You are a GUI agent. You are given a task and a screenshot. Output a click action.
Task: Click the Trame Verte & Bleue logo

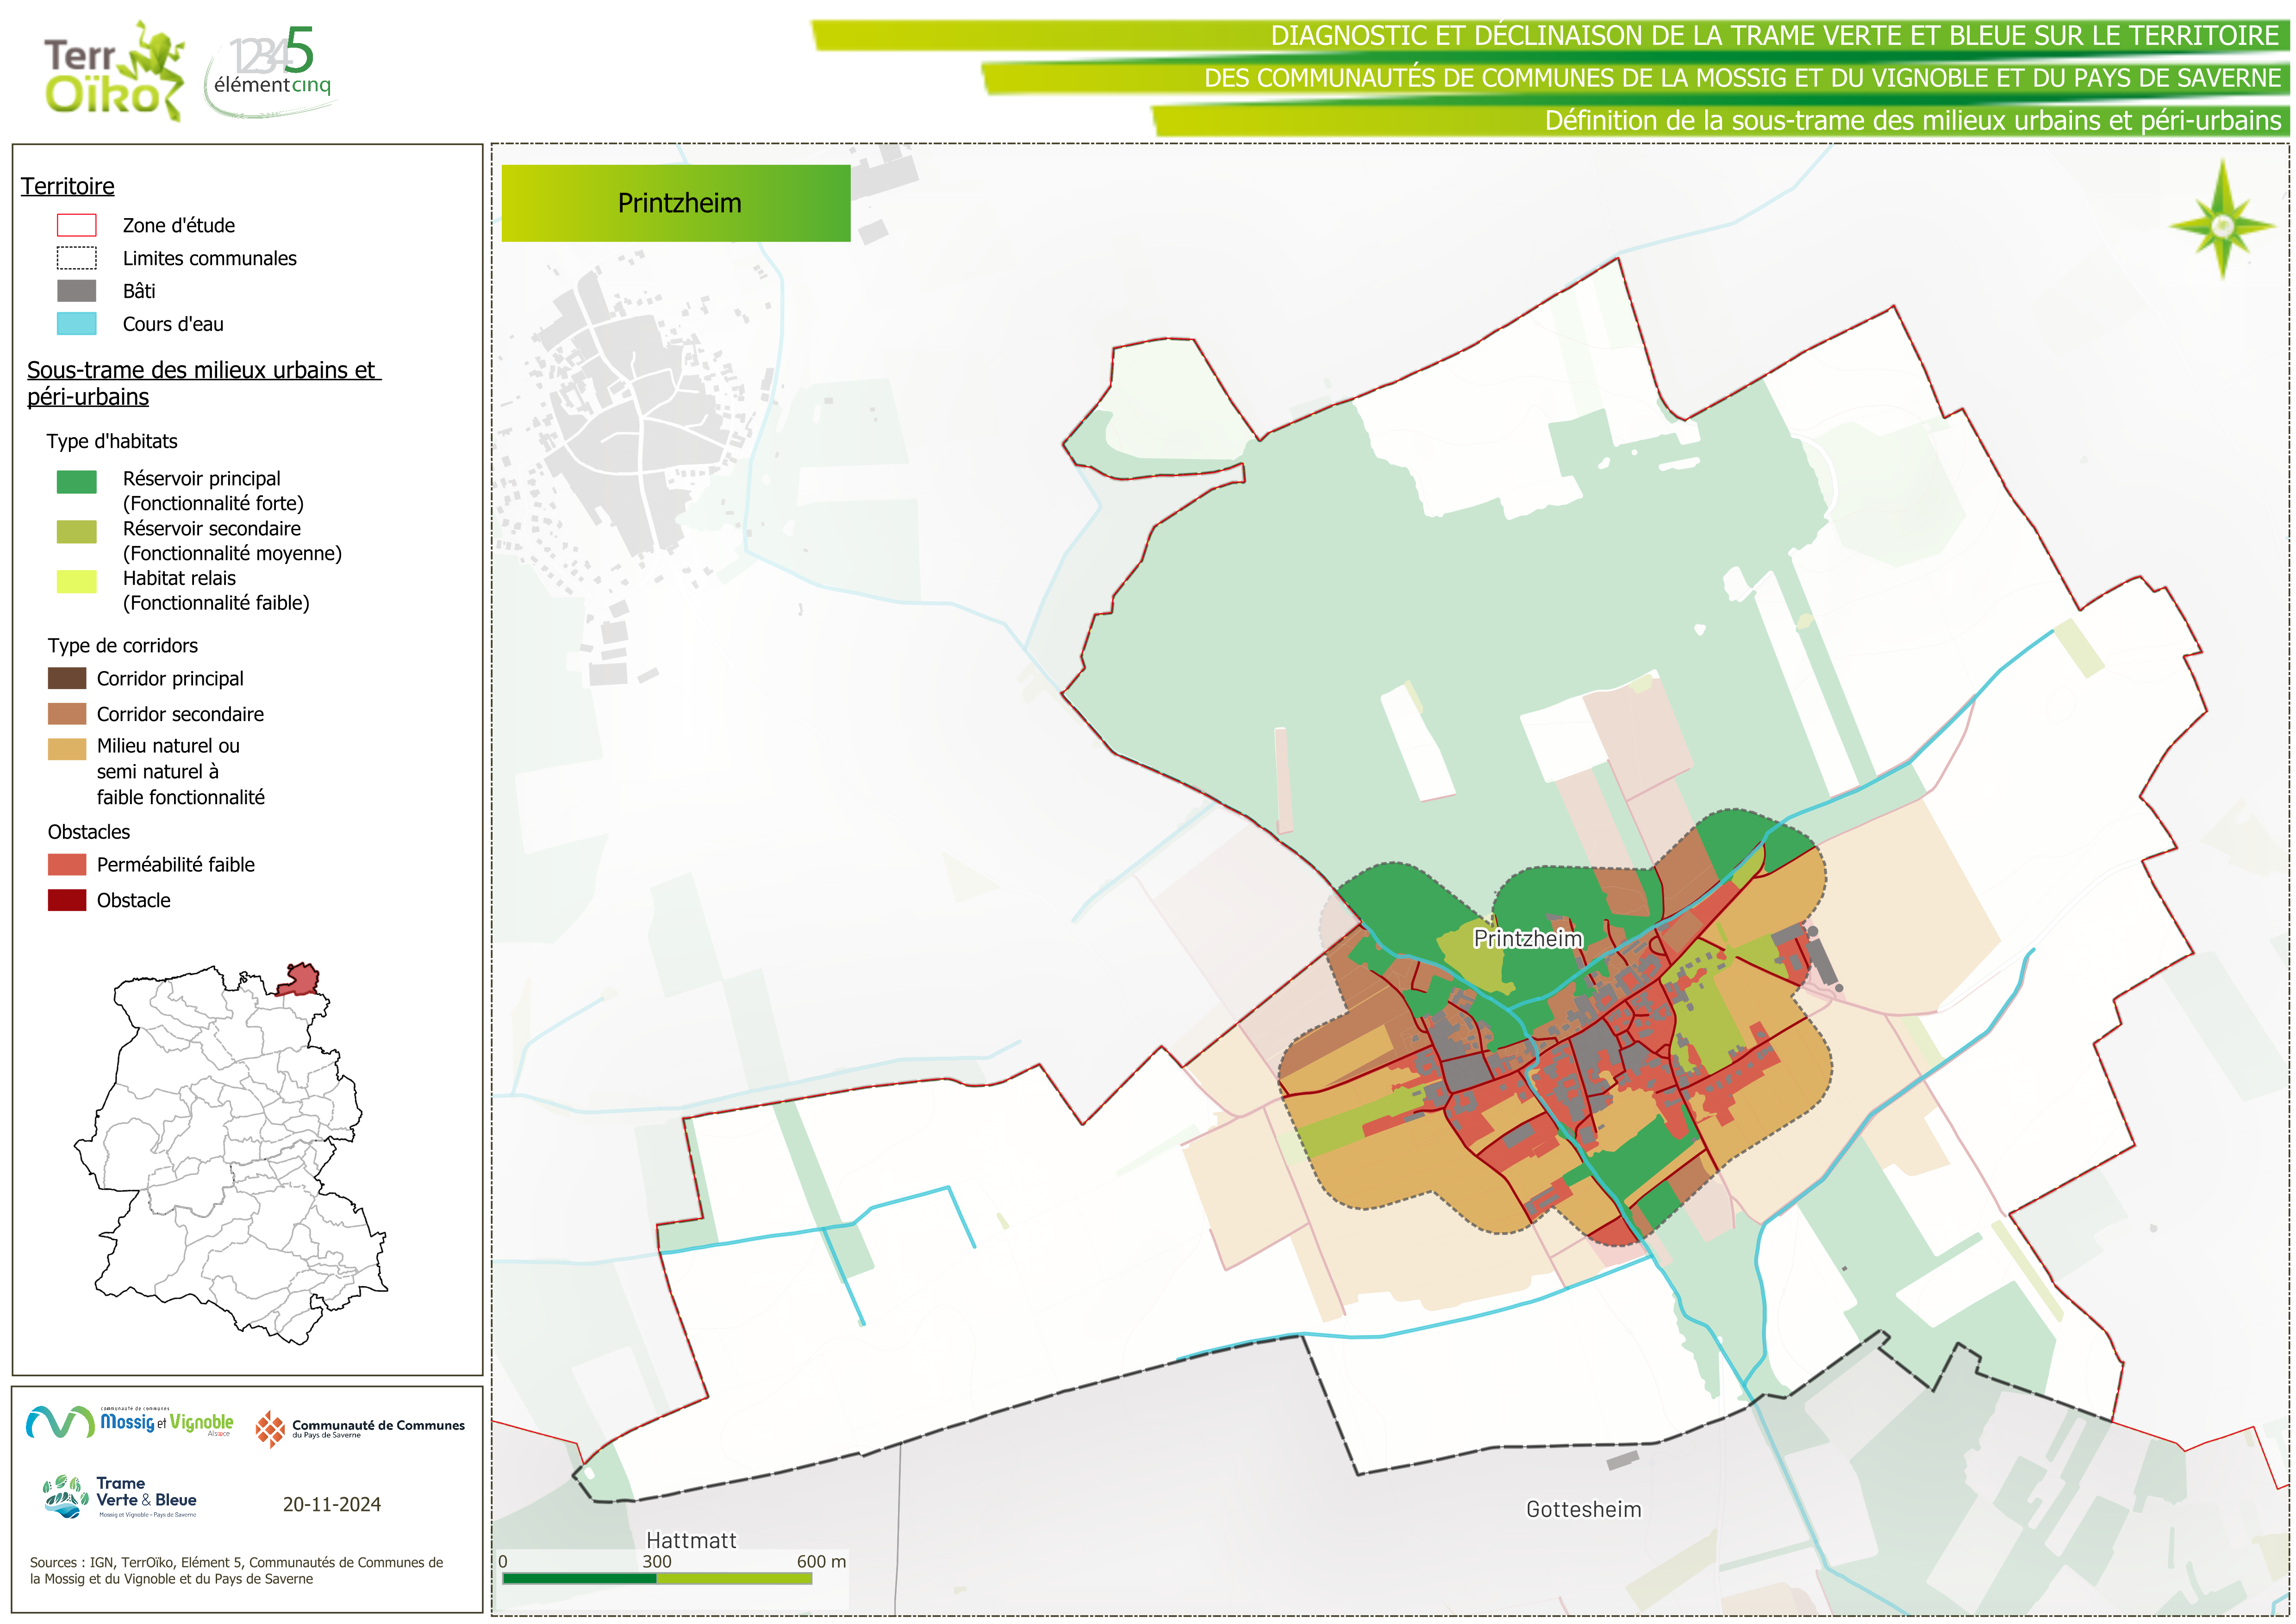[120, 1497]
